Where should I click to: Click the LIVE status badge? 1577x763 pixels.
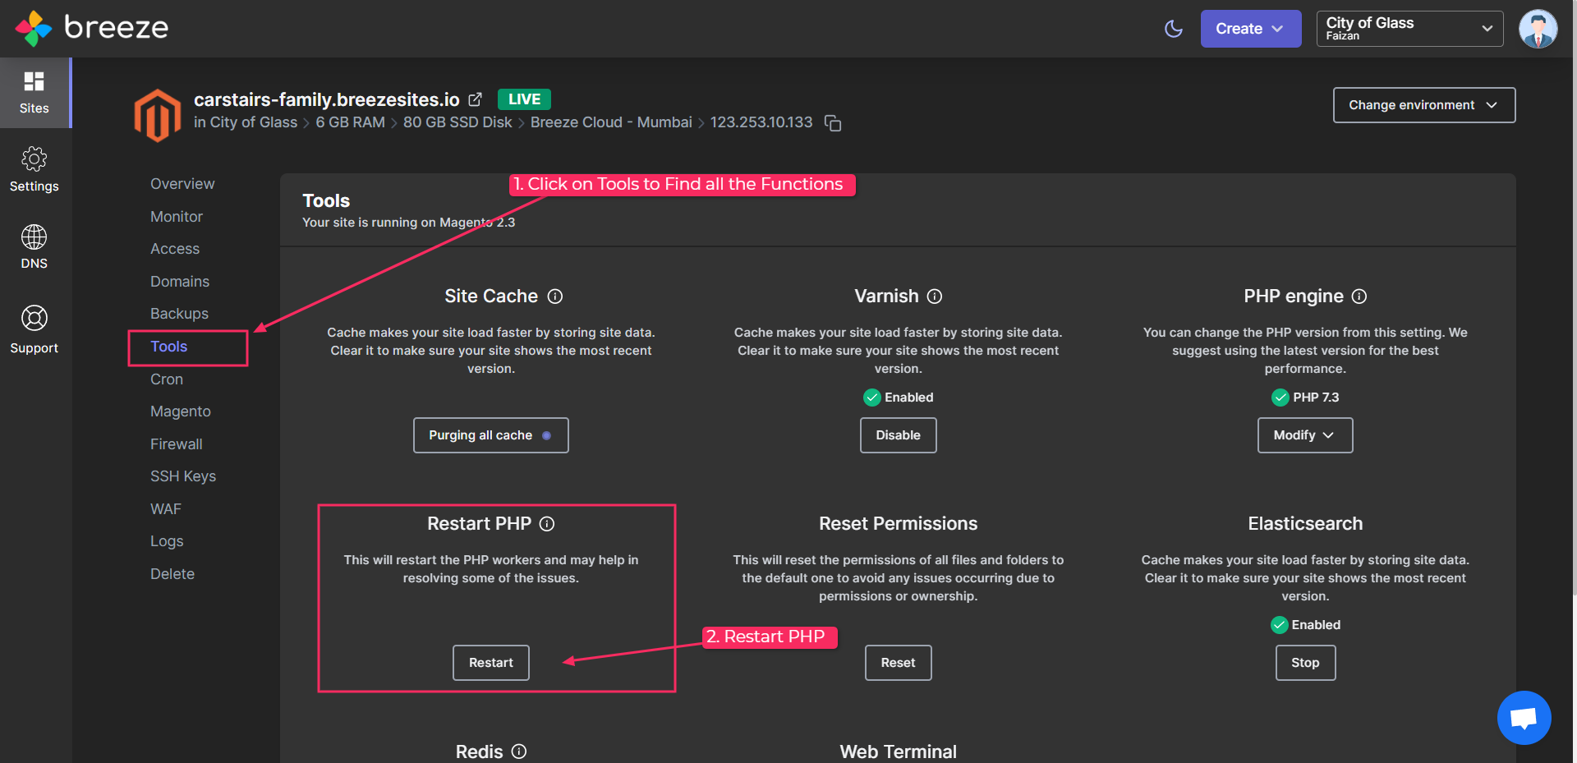525,99
